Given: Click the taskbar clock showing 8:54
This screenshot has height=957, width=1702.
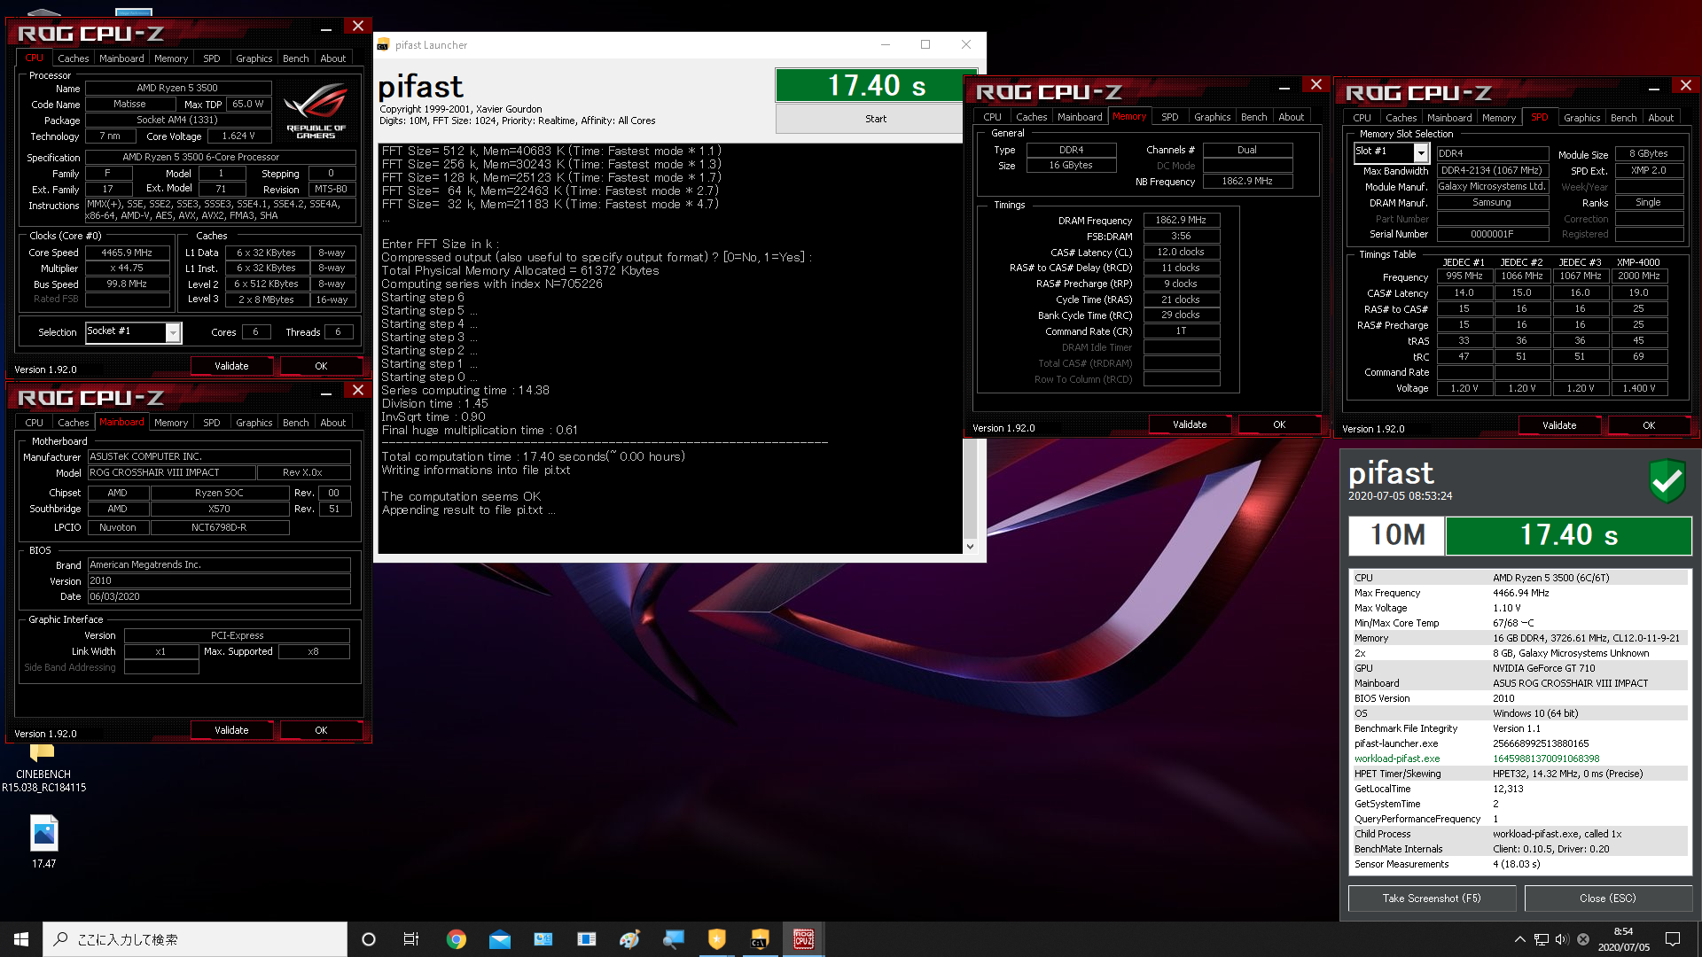Looking at the screenshot, I should click(x=1623, y=939).
